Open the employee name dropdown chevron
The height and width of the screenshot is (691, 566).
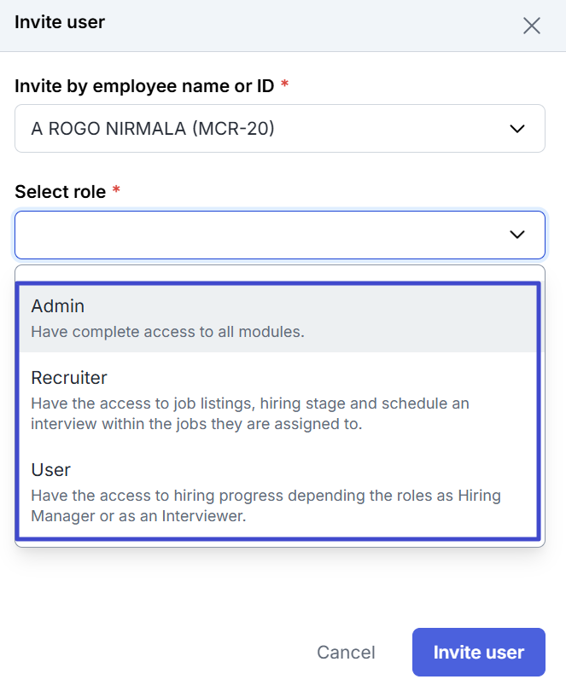coord(517,129)
